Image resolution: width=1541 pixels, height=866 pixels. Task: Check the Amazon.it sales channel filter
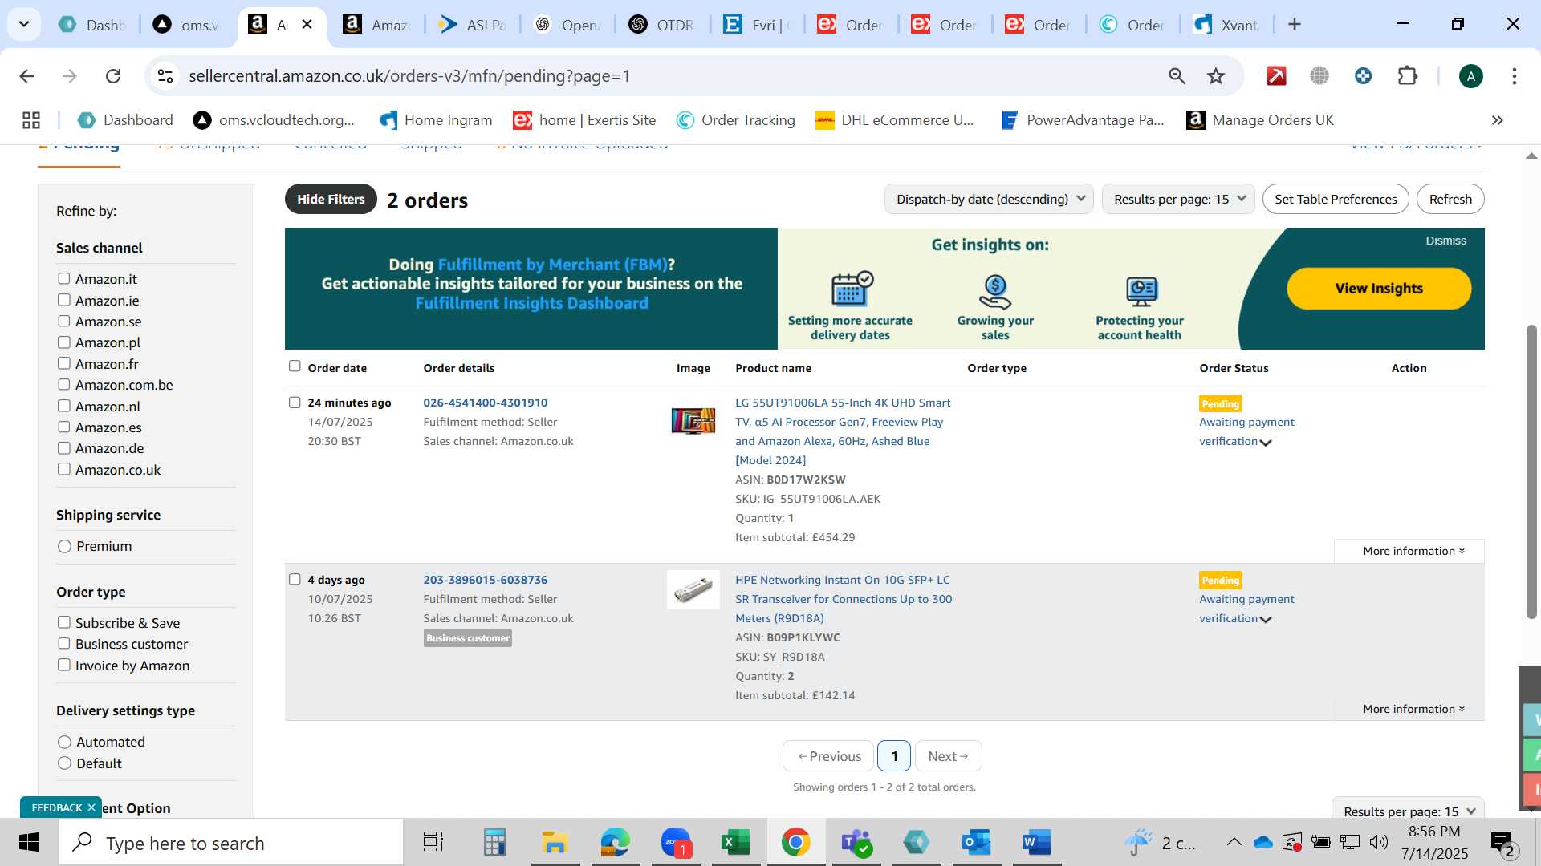64,279
